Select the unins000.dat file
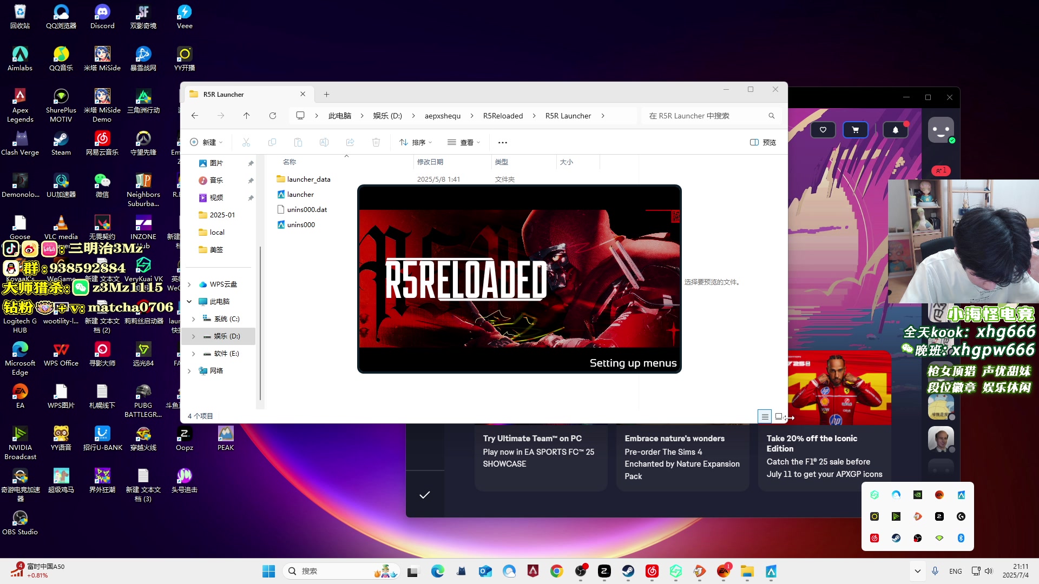Screen dimensions: 1039x584 pos(302,209)
